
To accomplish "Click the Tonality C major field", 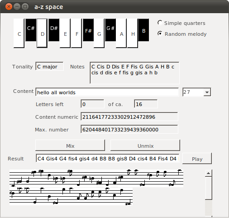I will pos(50,66).
